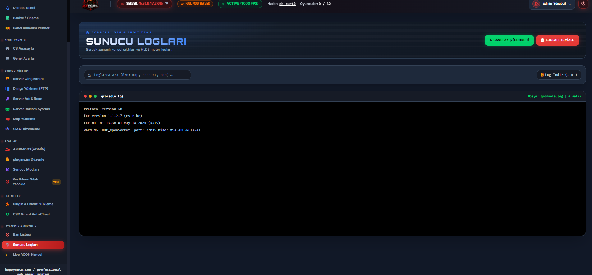The image size is (592, 275).
Task: Click the 'Exe version 1.1.2.7 (cstrike)' line
Action: click(113, 116)
